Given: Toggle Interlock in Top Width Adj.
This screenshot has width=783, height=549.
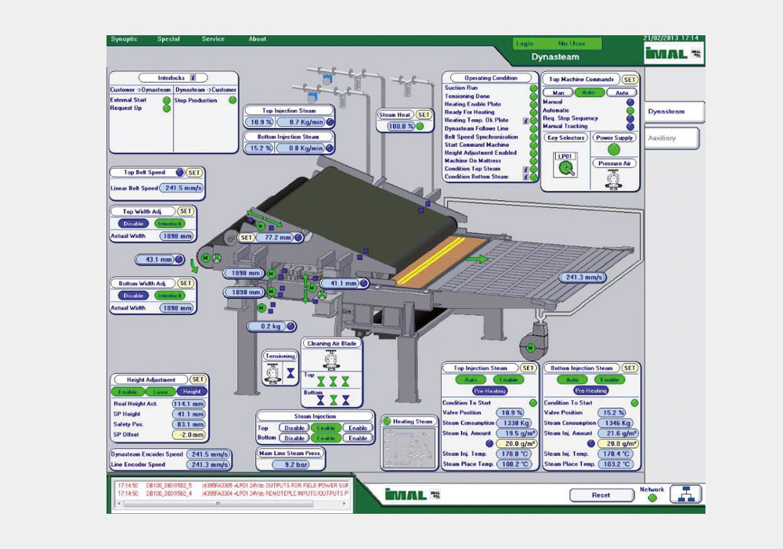Looking at the screenshot, I should click(170, 224).
